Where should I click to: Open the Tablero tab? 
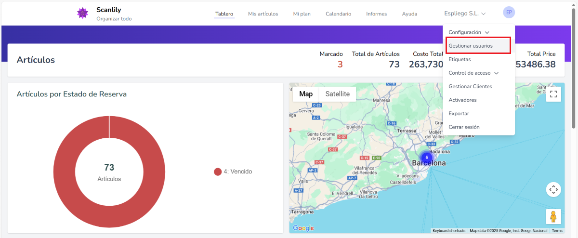coord(224,14)
